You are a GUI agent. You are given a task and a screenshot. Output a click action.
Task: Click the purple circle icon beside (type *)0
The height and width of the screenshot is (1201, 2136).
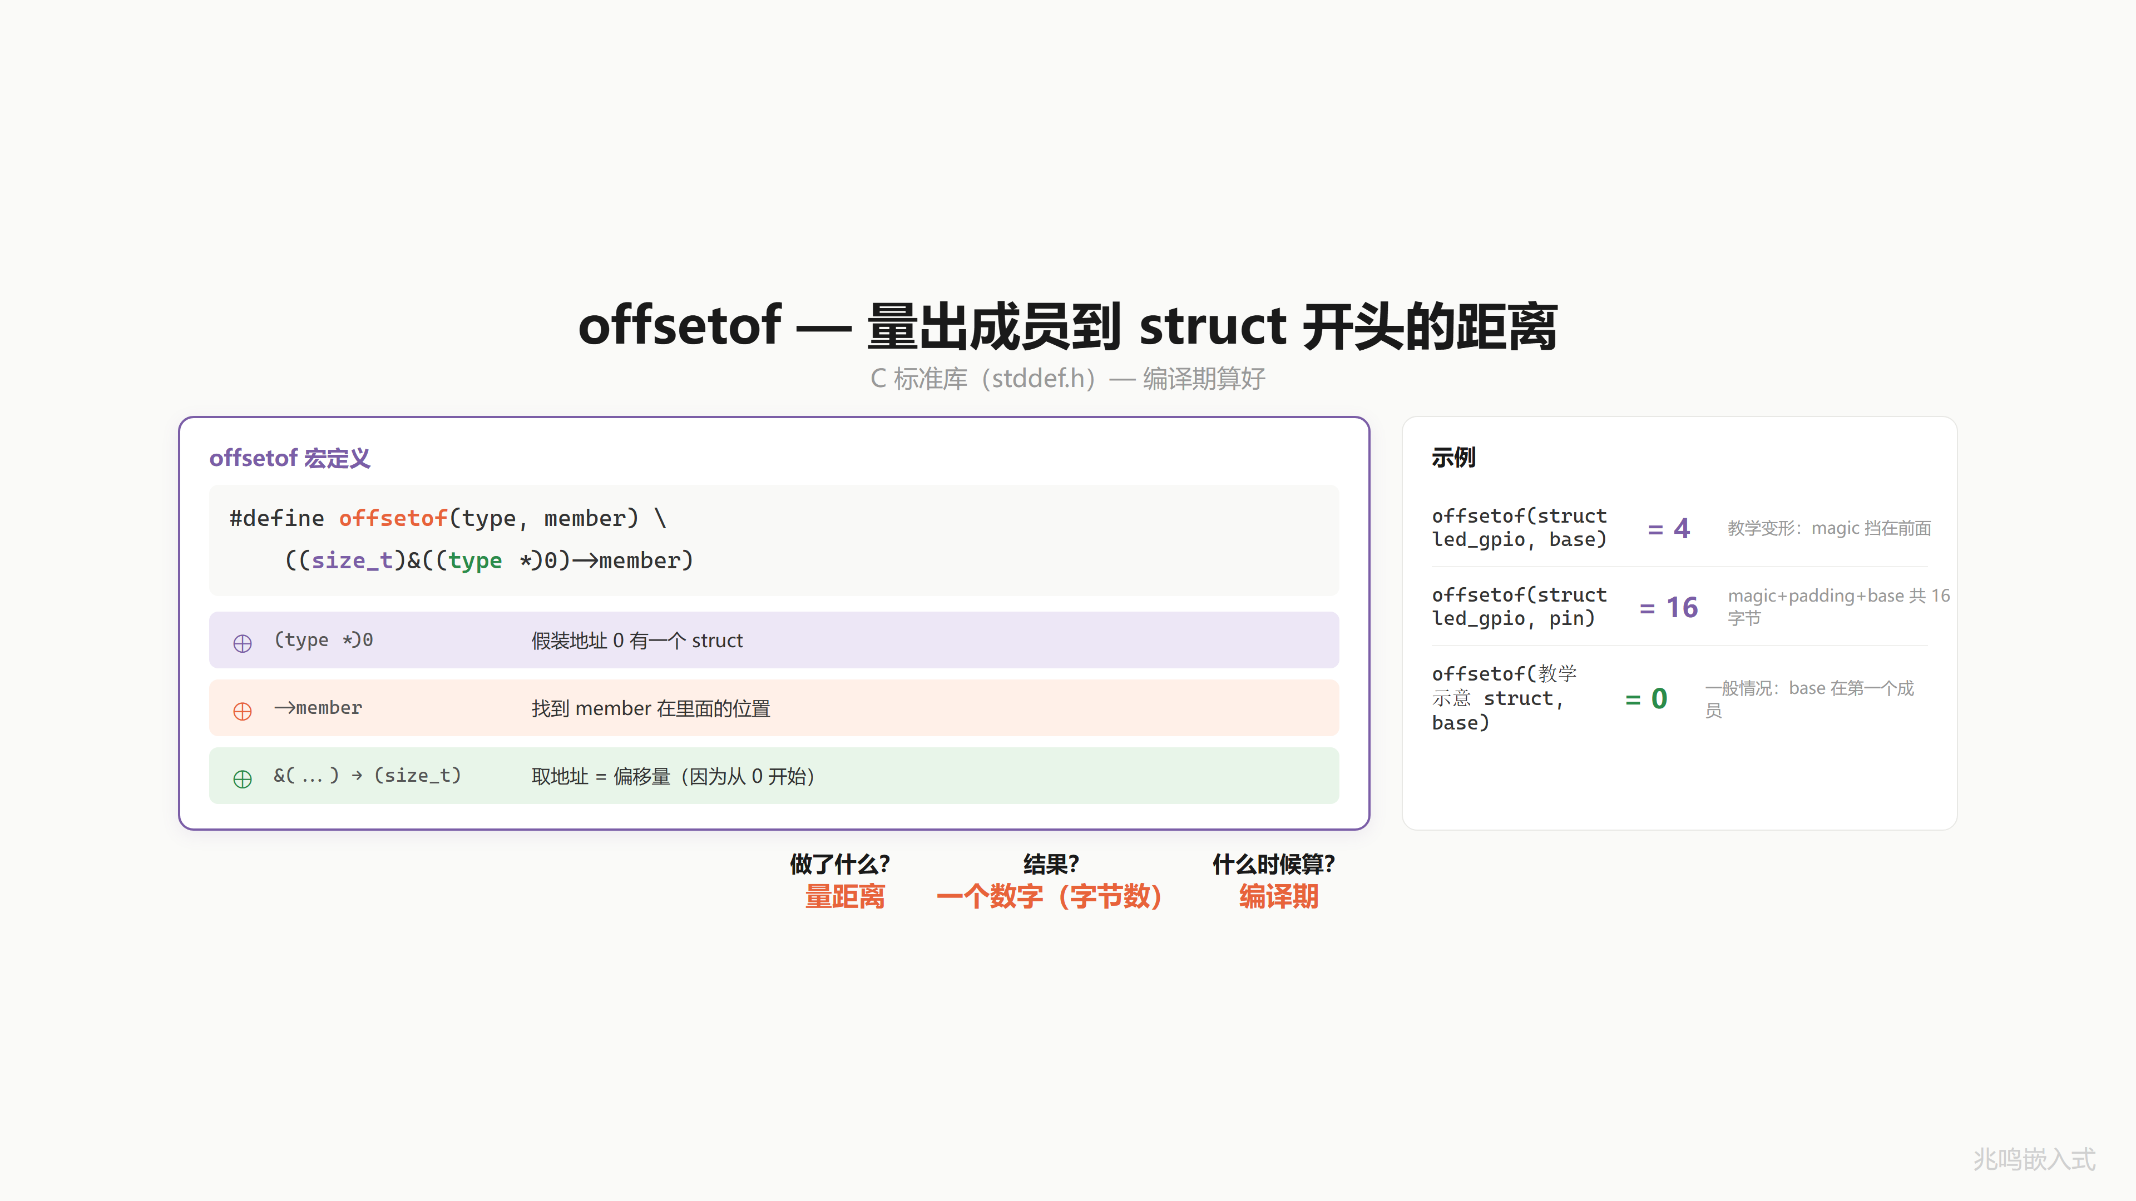coord(242,643)
